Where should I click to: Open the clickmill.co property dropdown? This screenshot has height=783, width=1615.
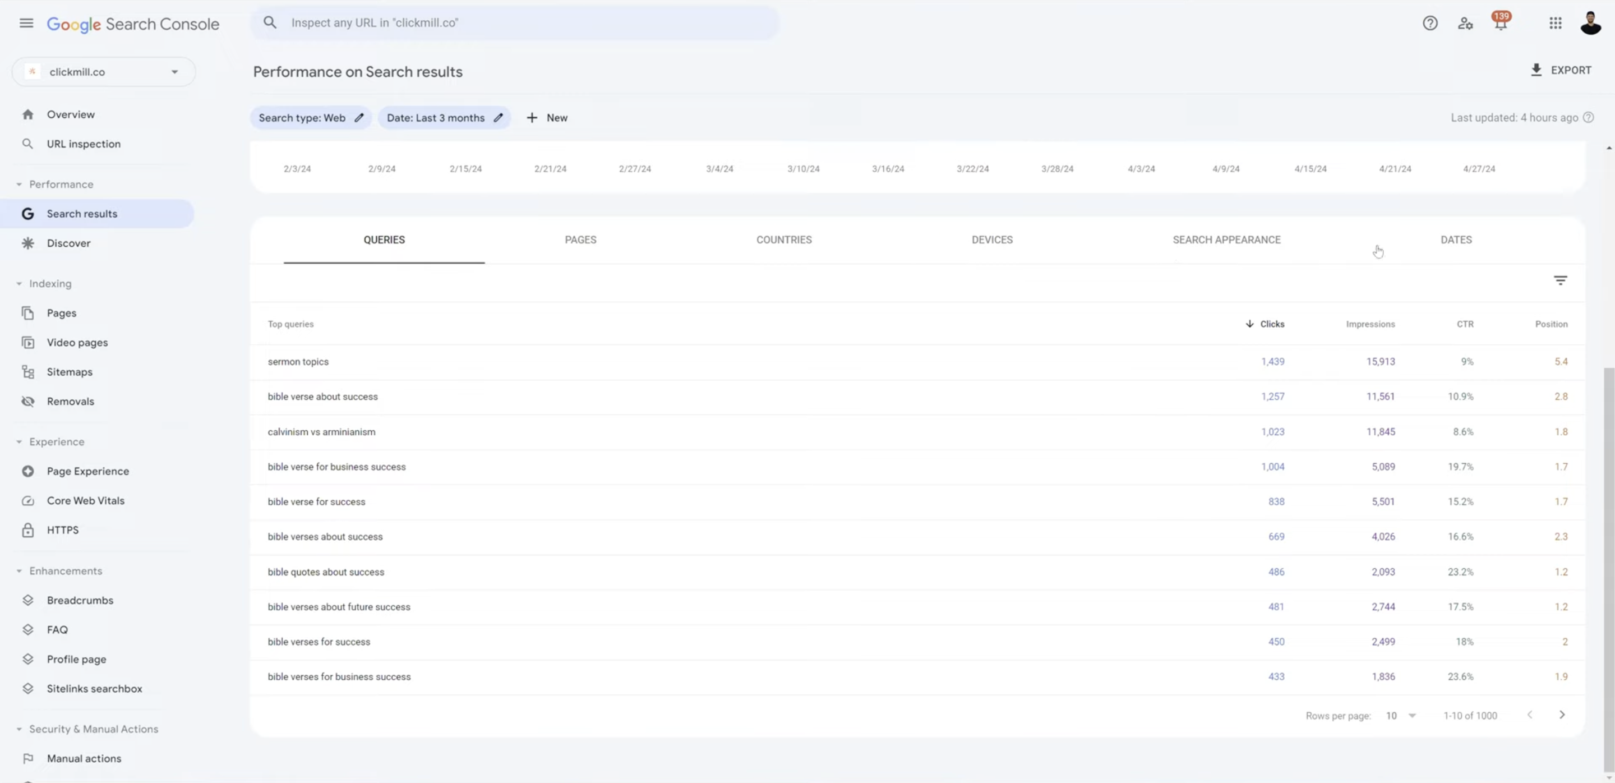[104, 72]
